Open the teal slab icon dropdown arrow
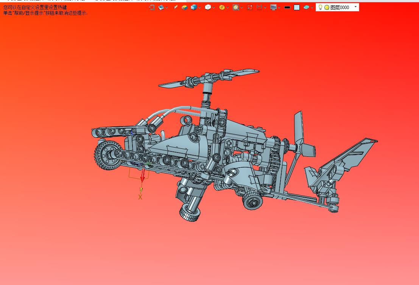Viewport: 419px width, 285px height. click(312, 8)
